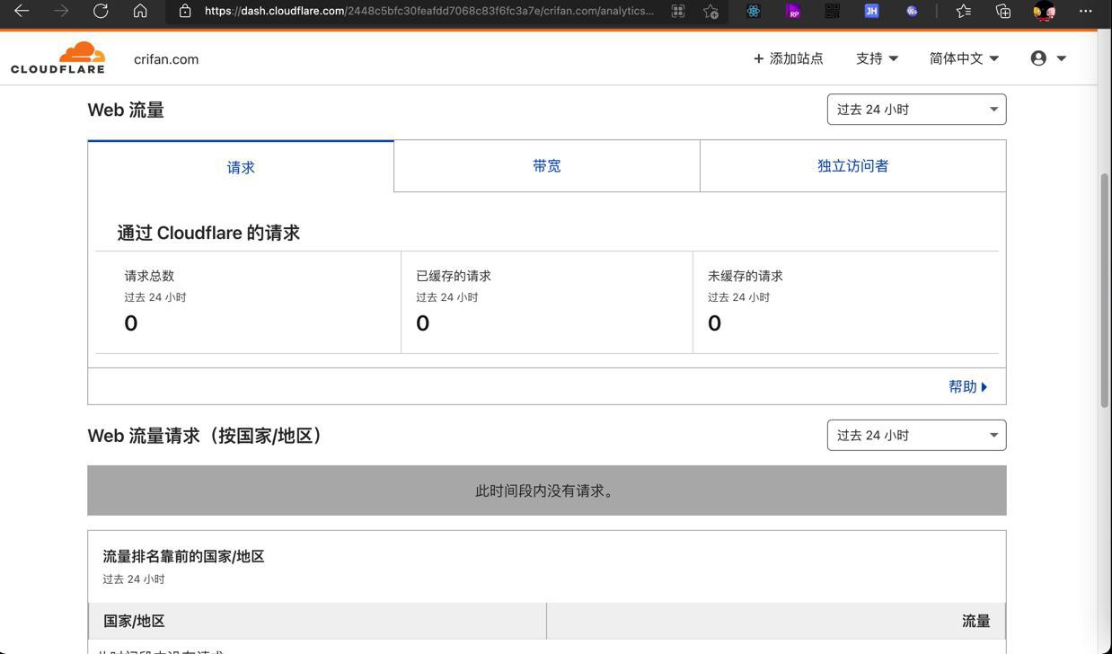Open the account user icon menu
This screenshot has width=1112, height=654.
click(1048, 58)
